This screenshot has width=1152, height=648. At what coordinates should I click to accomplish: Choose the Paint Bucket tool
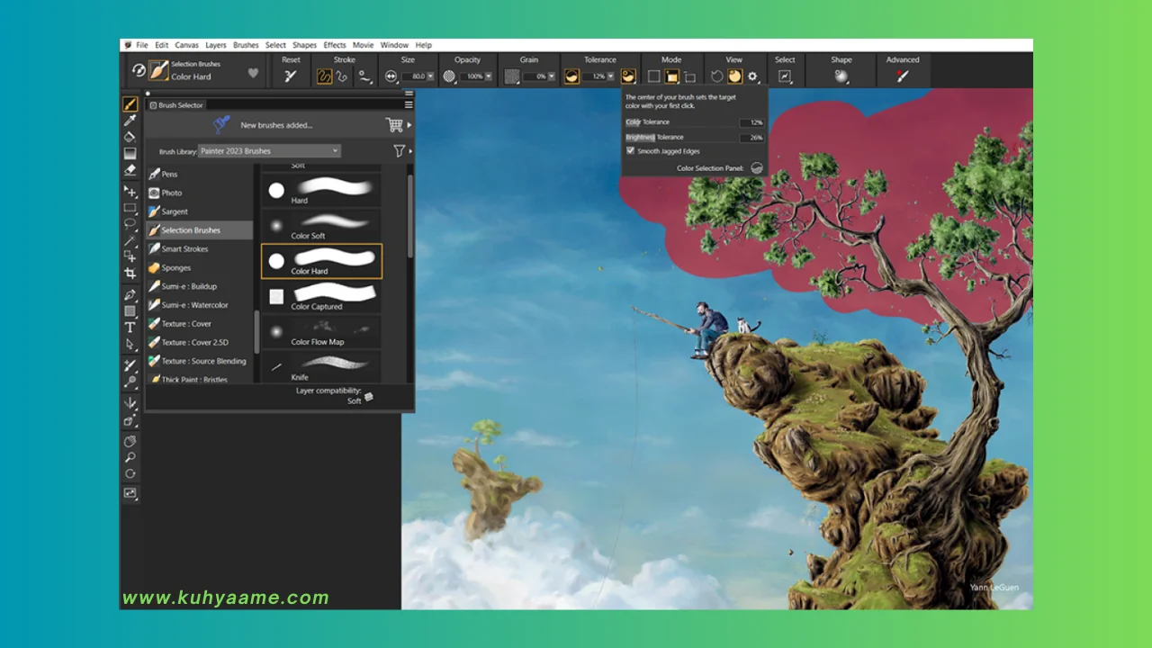coord(130,137)
